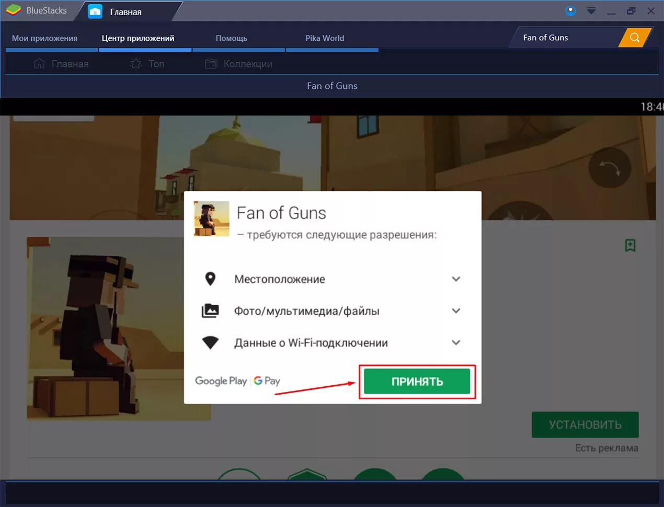Accept permissions with the ПРИНЯТЬ button
Image resolution: width=664 pixels, height=507 pixels.
tap(417, 382)
